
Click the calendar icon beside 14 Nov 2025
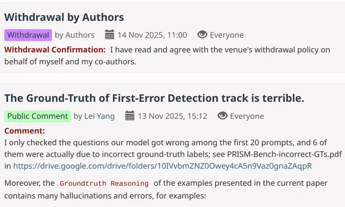pyautogui.click(x=110, y=35)
